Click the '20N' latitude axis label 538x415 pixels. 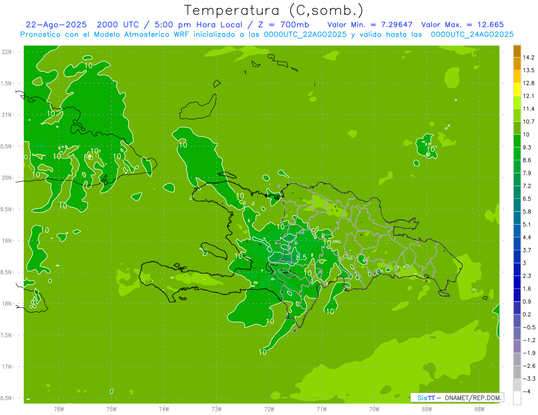[7, 178]
